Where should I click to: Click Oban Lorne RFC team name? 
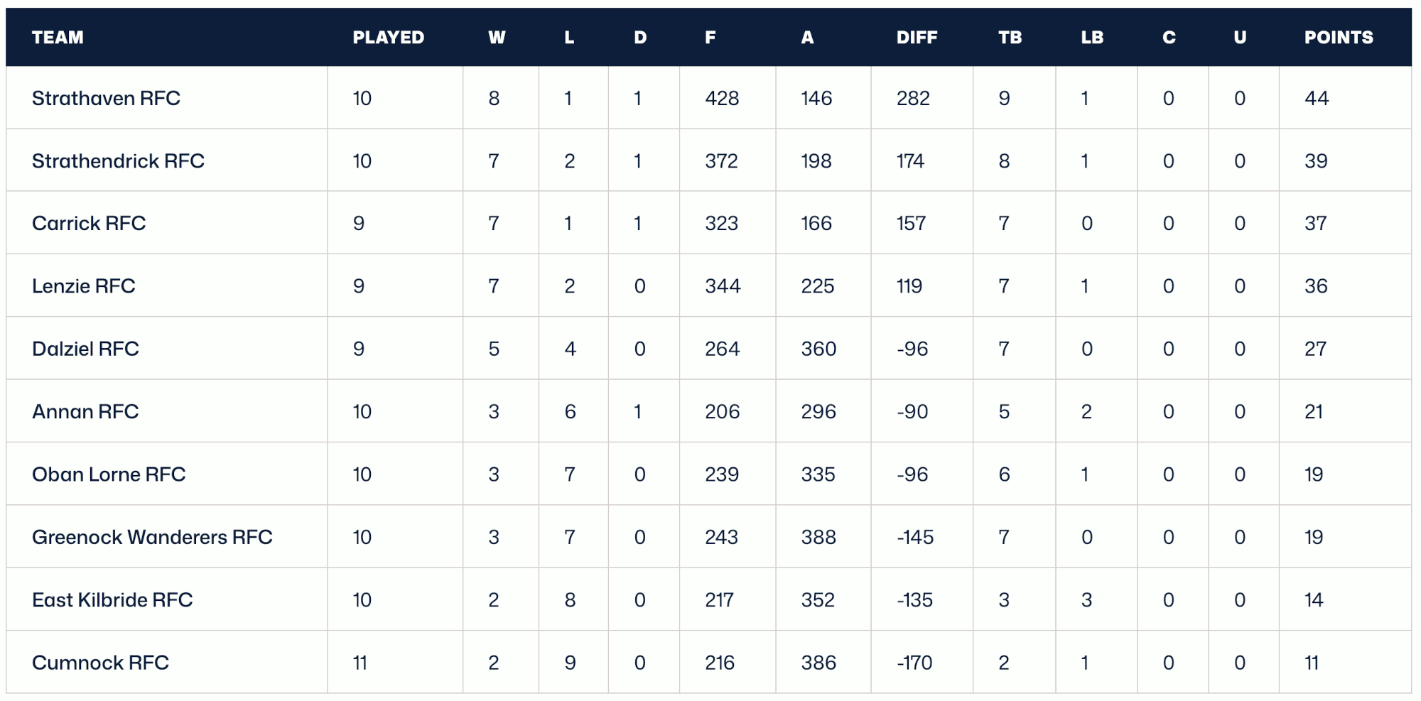pyautogui.click(x=109, y=474)
